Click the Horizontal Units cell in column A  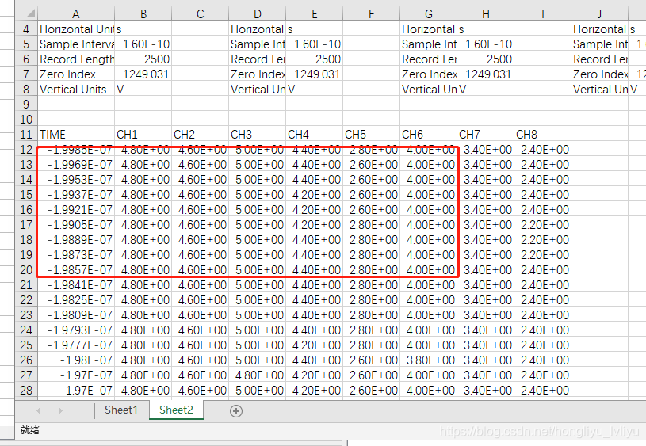[76, 29]
